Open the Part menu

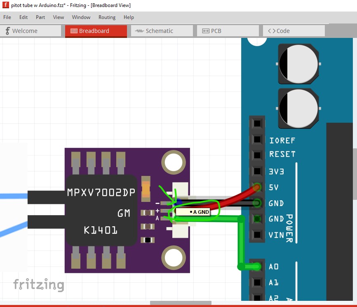[40, 17]
